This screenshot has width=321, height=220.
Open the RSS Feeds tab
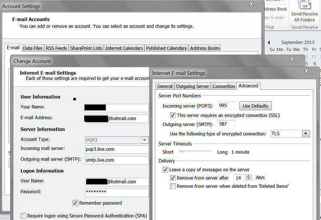coord(56,48)
